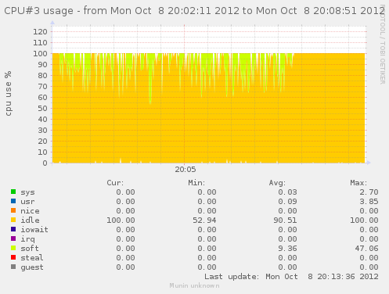Click the lime soft legend swatch
This screenshot has width=389, height=294.
tap(13, 248)
